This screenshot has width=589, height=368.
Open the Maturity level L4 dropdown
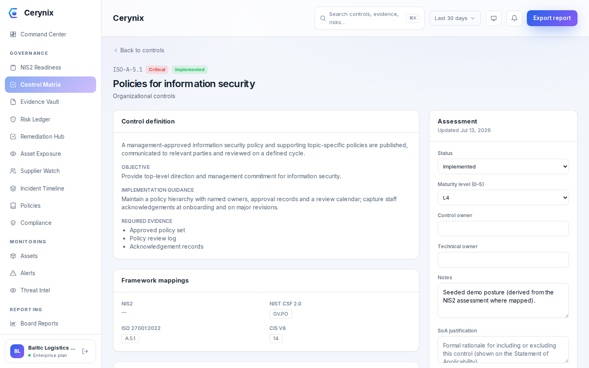503,197
